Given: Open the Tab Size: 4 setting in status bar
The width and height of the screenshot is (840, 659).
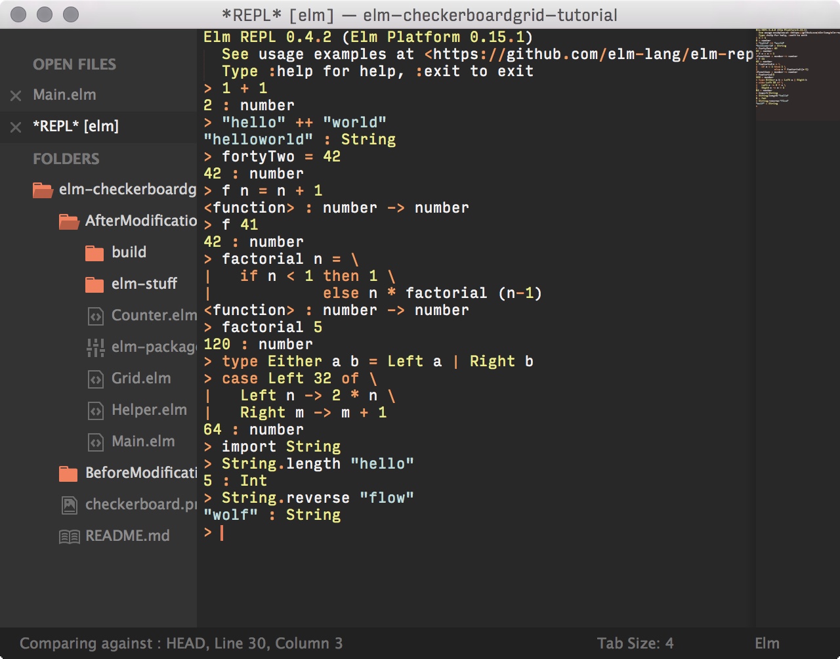Looking at the screenshot, I should coord(634,643).
